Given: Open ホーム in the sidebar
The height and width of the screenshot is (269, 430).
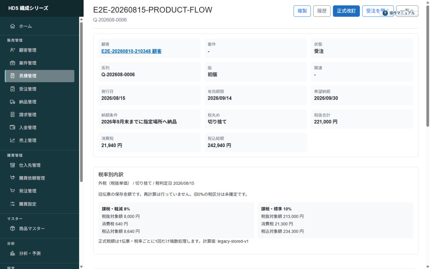Looking at the screenshot, I should point(40,26).
